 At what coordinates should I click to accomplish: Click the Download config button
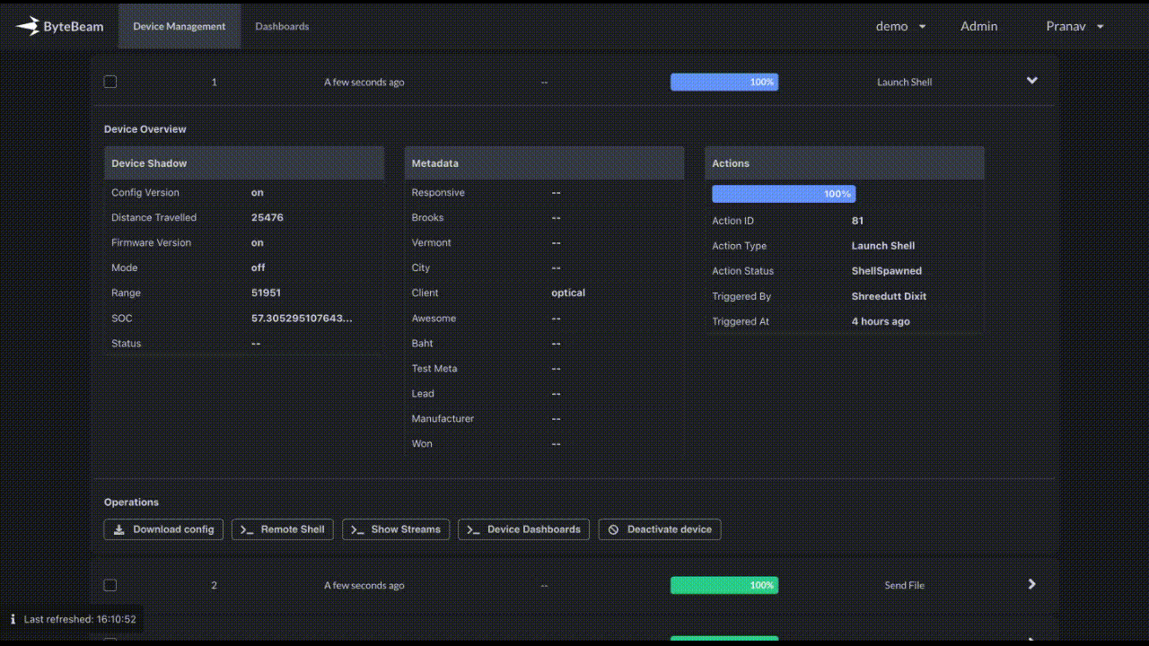163,529
